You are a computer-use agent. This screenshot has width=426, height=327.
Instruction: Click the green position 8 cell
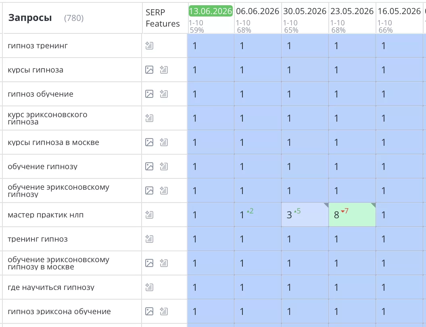pos(352,215)
